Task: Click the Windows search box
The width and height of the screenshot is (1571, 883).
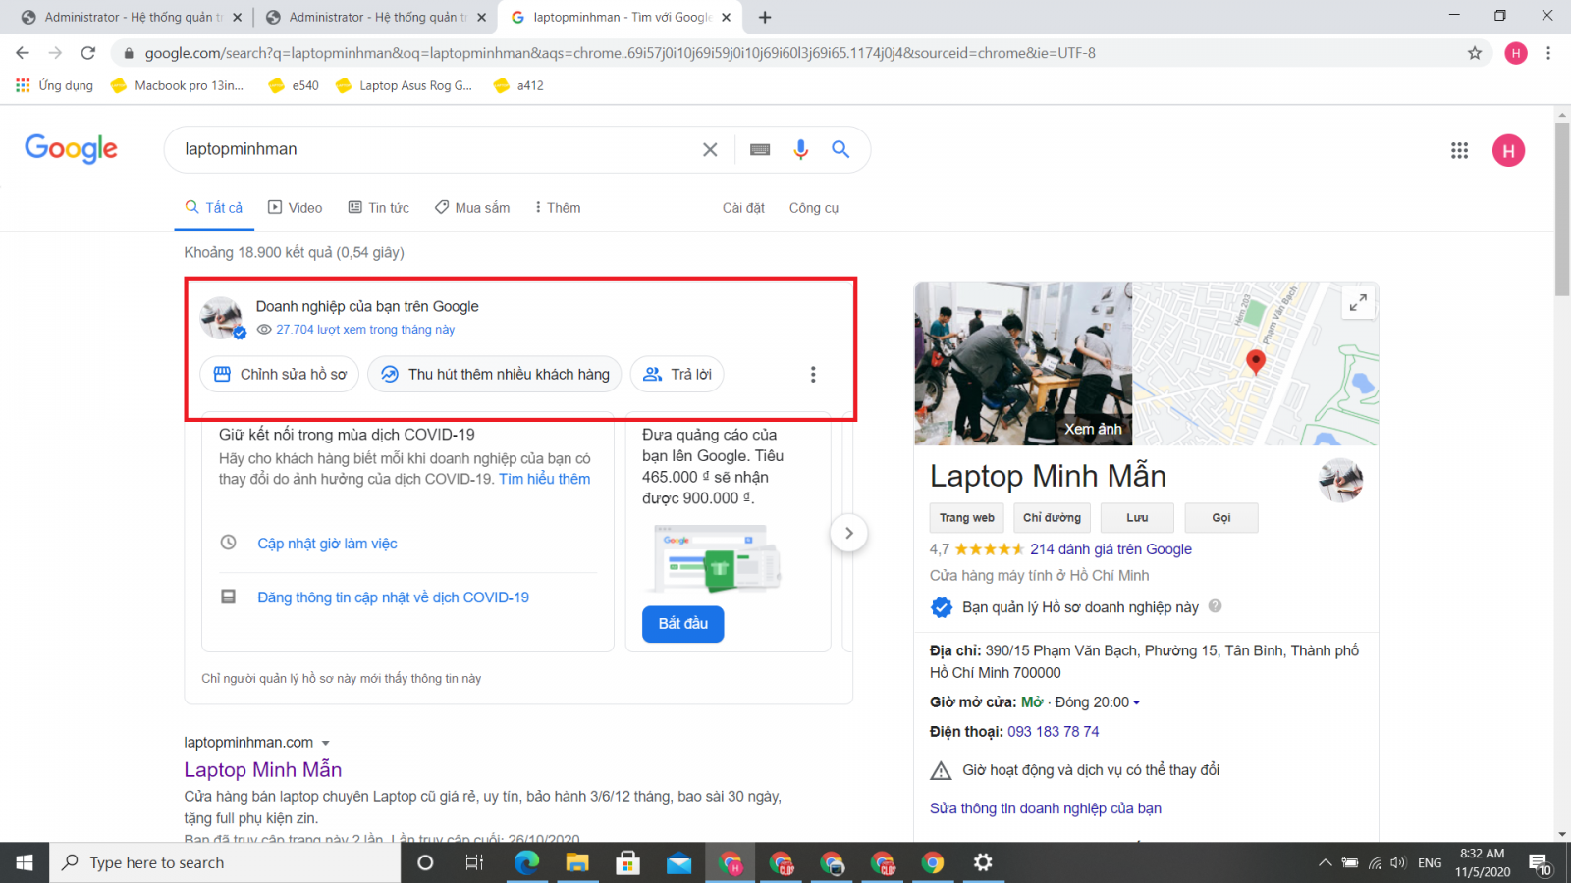Action: 226,862
